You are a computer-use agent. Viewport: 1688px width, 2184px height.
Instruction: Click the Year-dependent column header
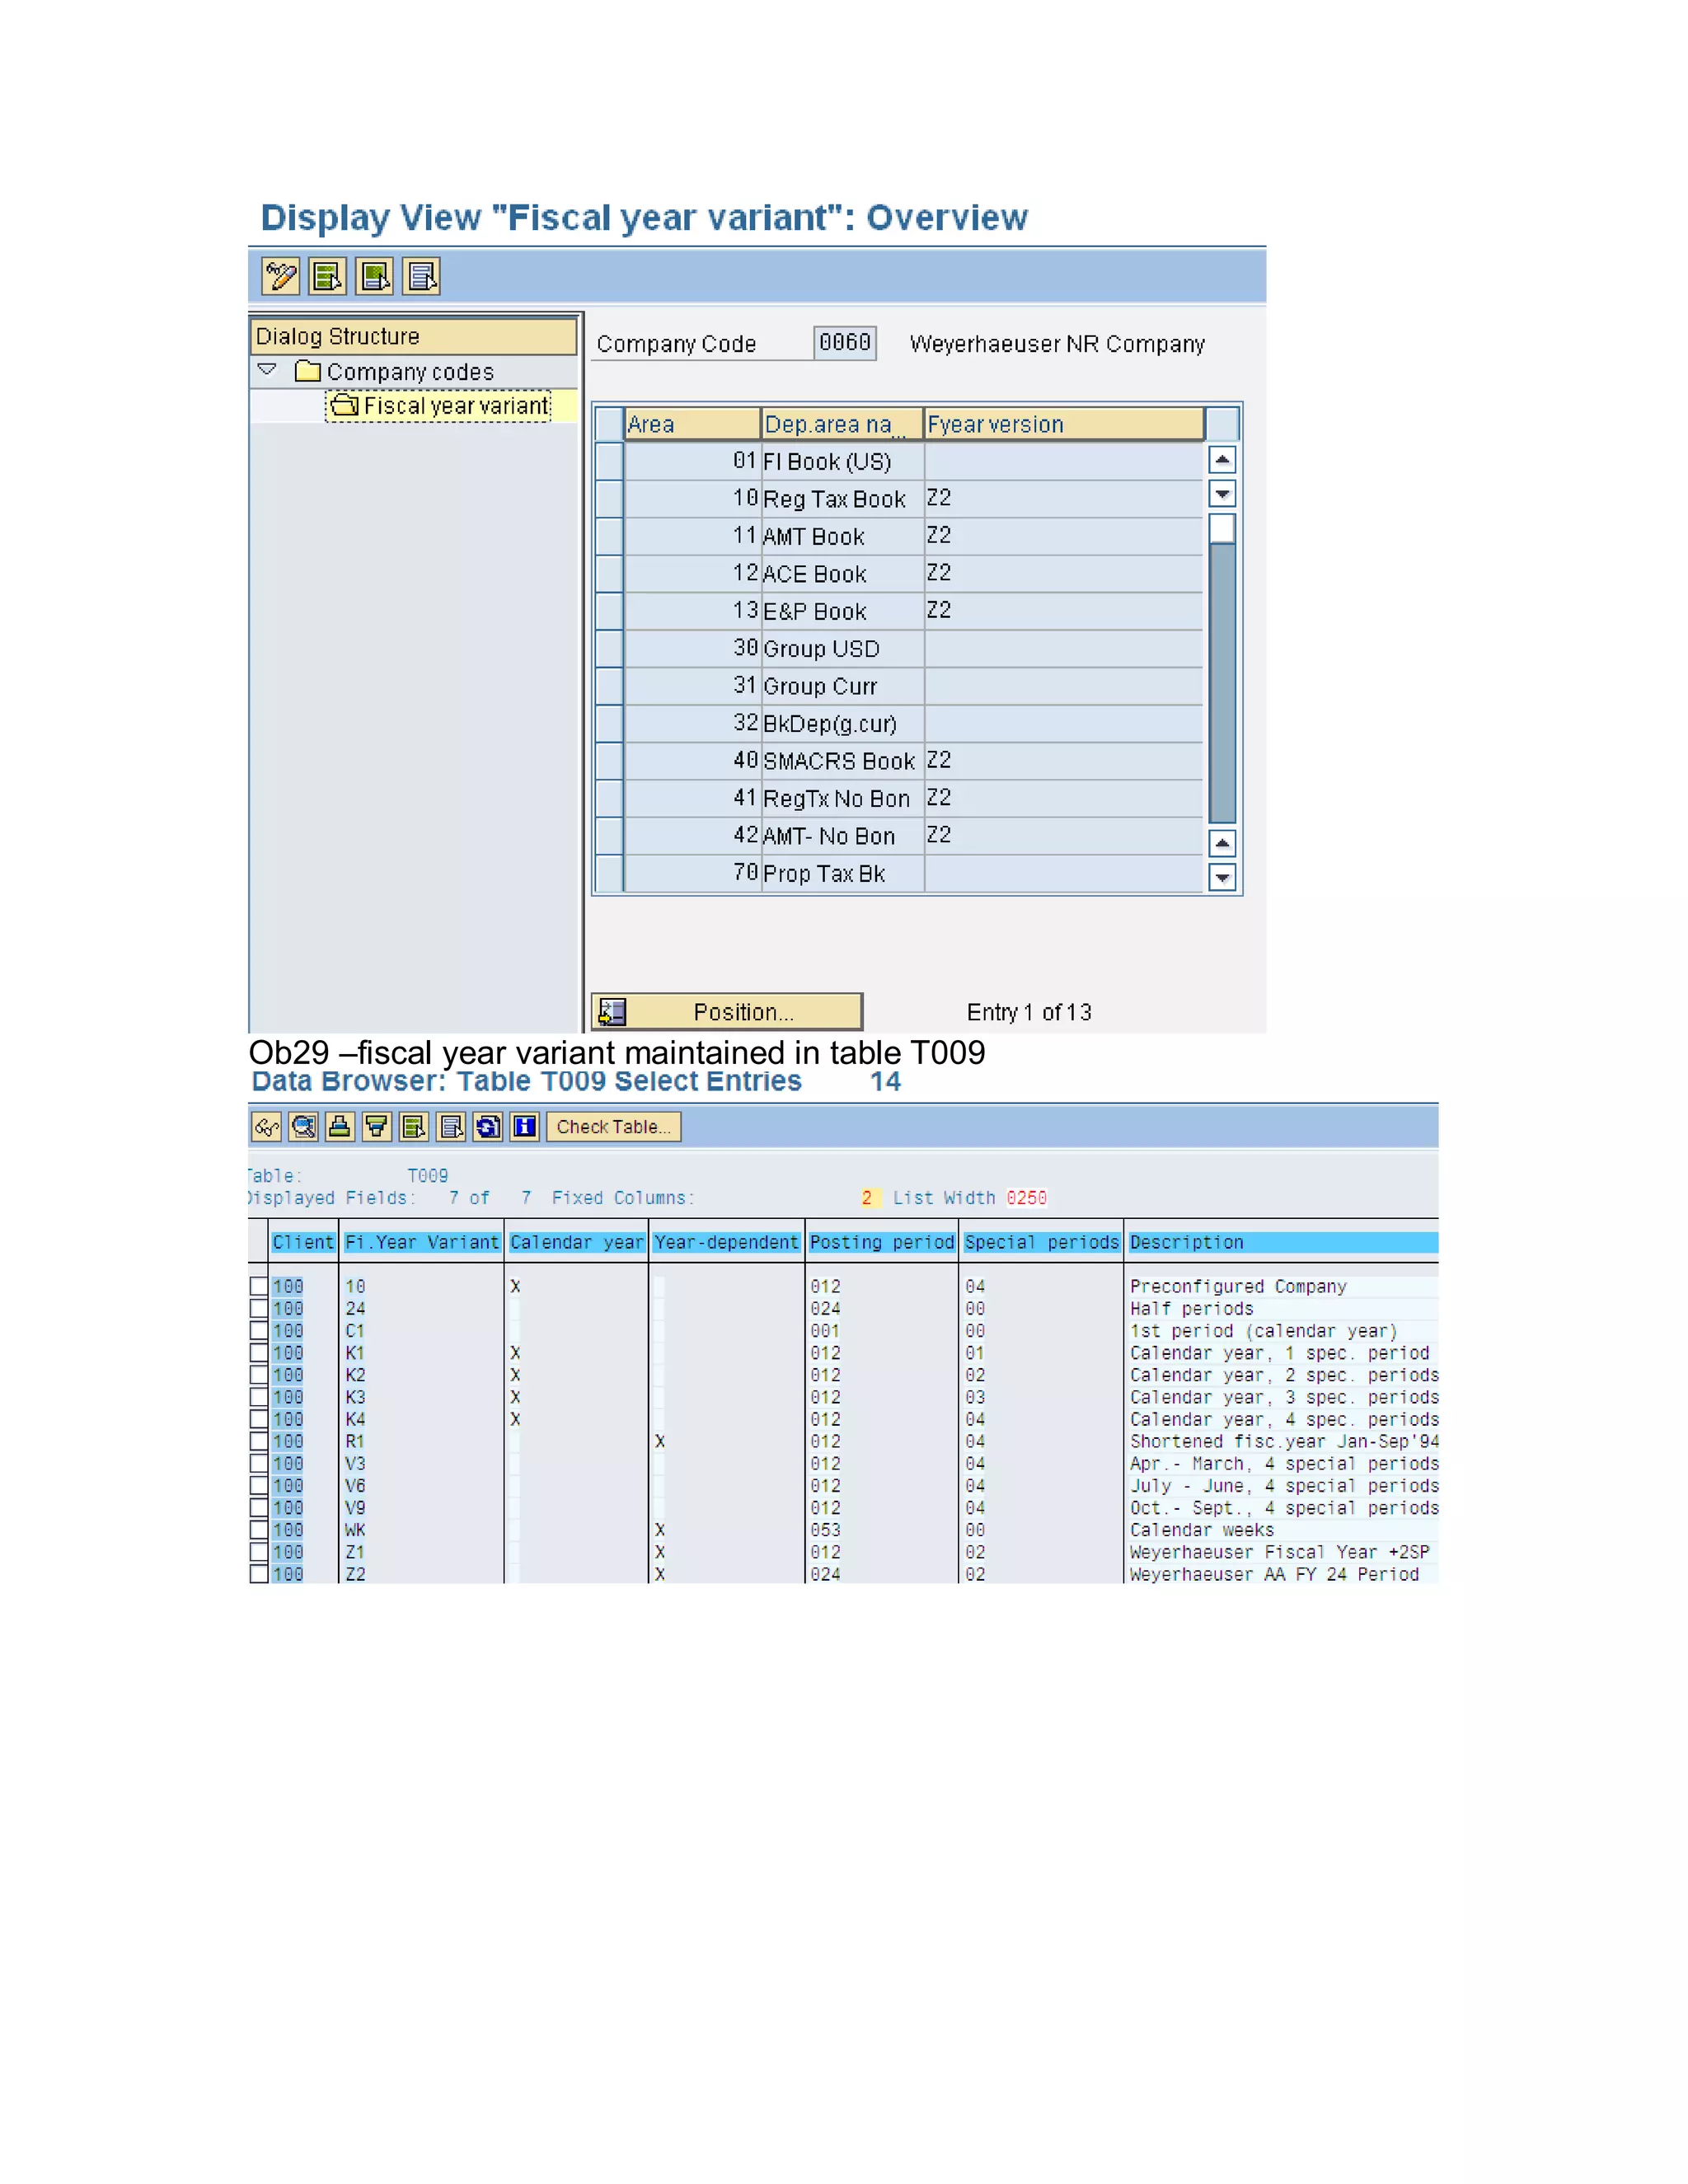(726, 1242)
